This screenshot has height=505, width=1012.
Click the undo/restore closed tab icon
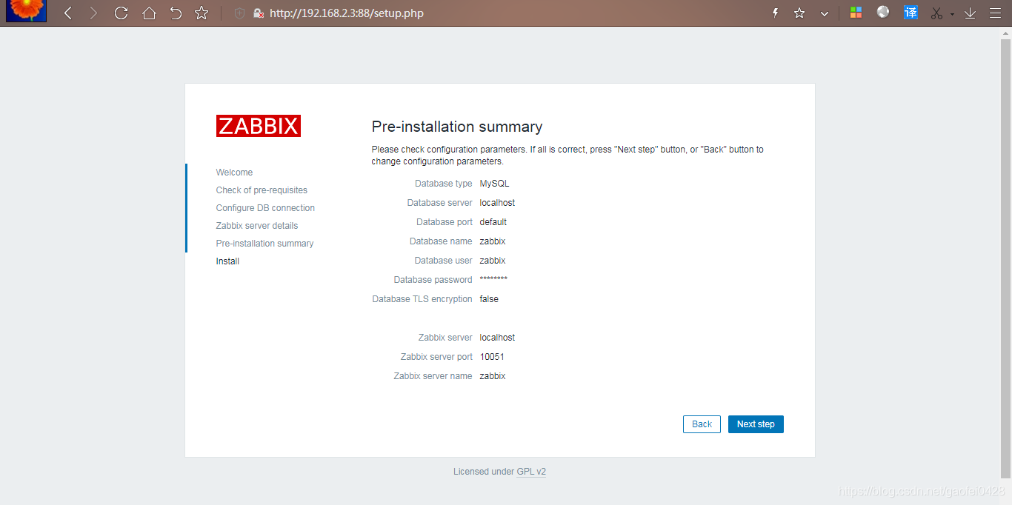click(x=175, y=13)
